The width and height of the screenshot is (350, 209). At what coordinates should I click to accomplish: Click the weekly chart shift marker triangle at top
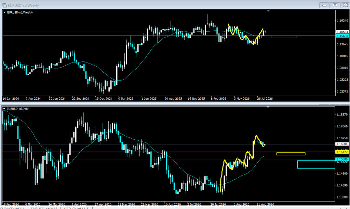point(268,11)
